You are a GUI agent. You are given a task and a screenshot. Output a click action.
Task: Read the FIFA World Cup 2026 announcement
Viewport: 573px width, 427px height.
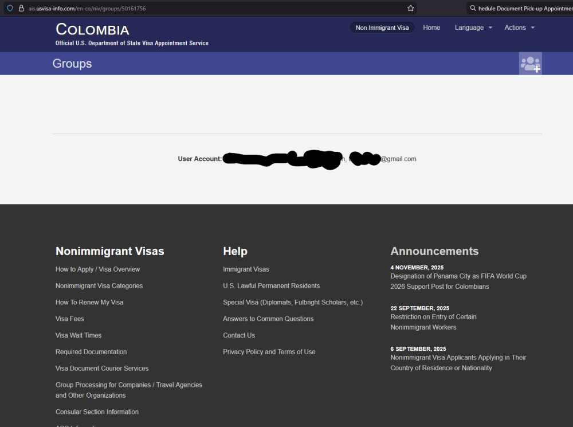pyautogui.click(x=458, y=281)
